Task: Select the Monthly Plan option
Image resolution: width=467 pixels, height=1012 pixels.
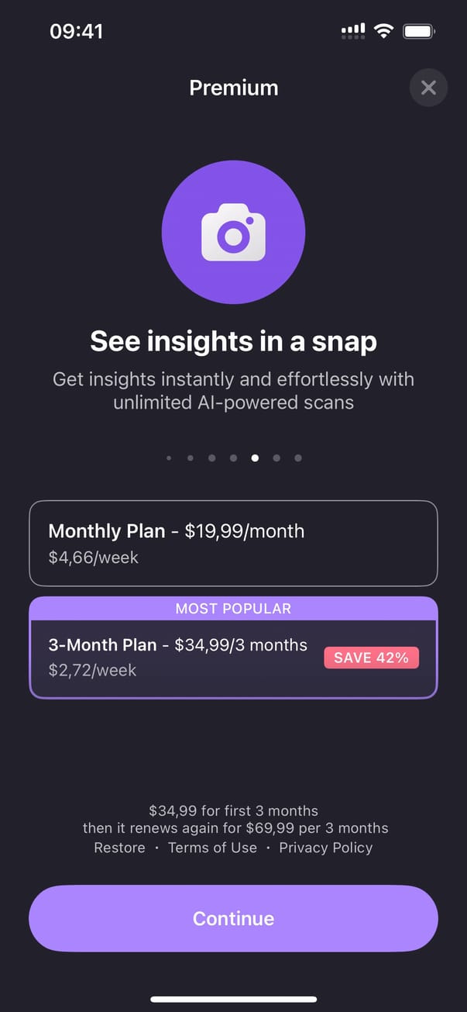Action: coord(233,543)
